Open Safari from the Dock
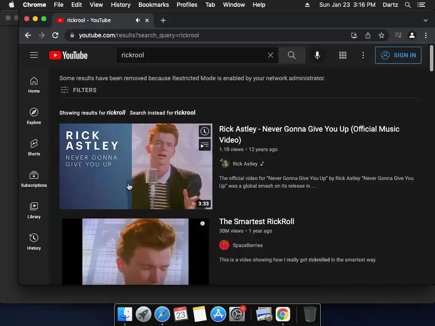 click(x=162, y=314)
